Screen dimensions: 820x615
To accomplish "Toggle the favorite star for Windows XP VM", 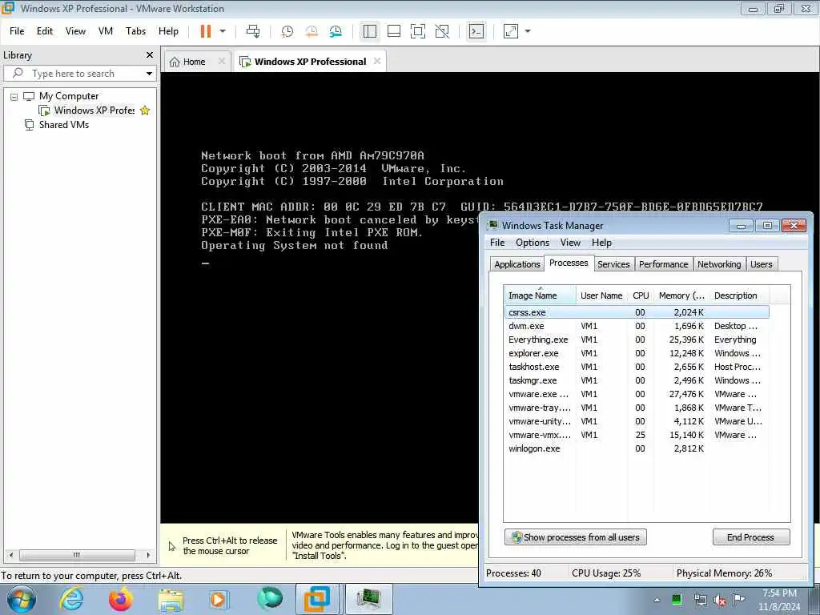I will [x=145, y=111].
